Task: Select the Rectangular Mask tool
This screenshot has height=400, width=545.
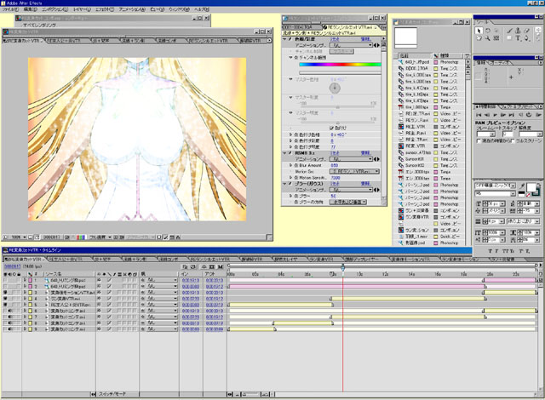Action: pyautogui.click(x=509, y=38)
